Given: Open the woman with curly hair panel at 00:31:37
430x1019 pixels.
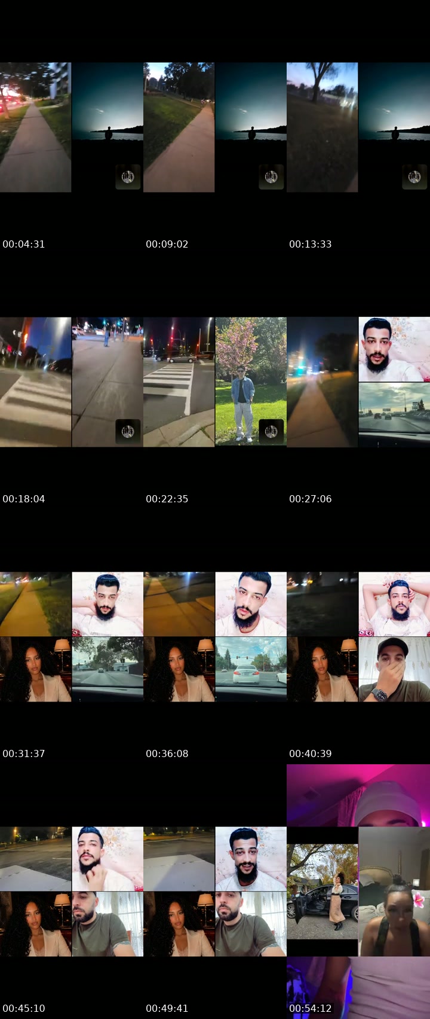Looking at the screenshot, I should 36,670.
